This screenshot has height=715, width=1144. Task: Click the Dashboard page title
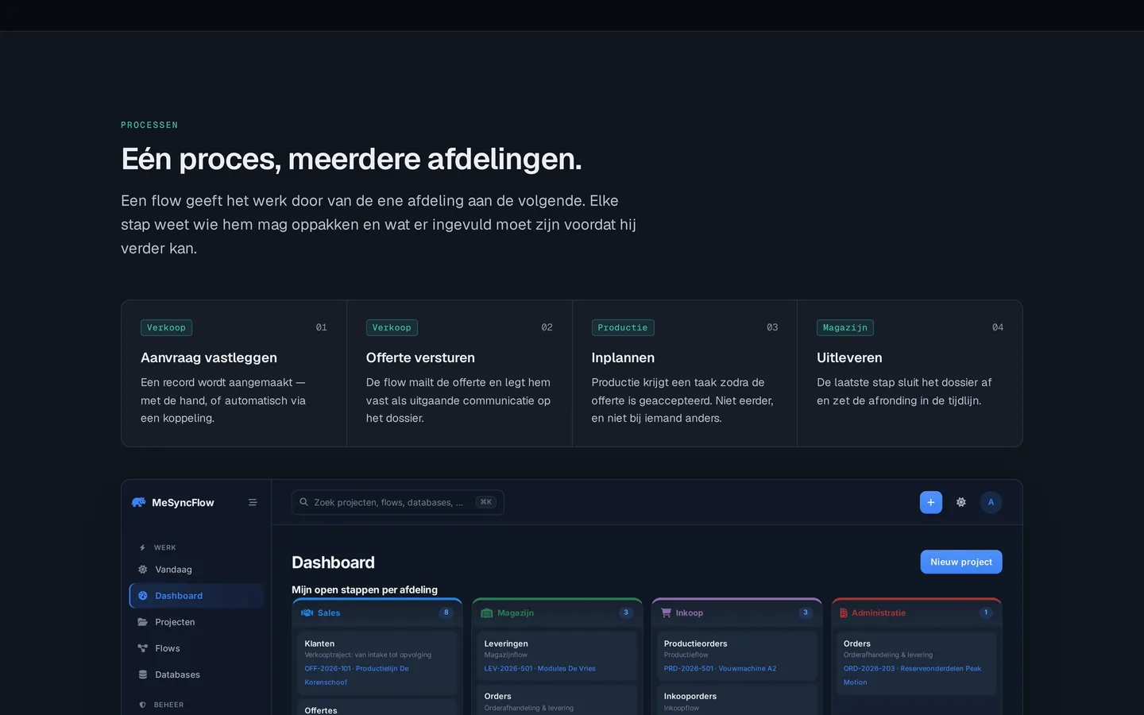tap(333, 562)
